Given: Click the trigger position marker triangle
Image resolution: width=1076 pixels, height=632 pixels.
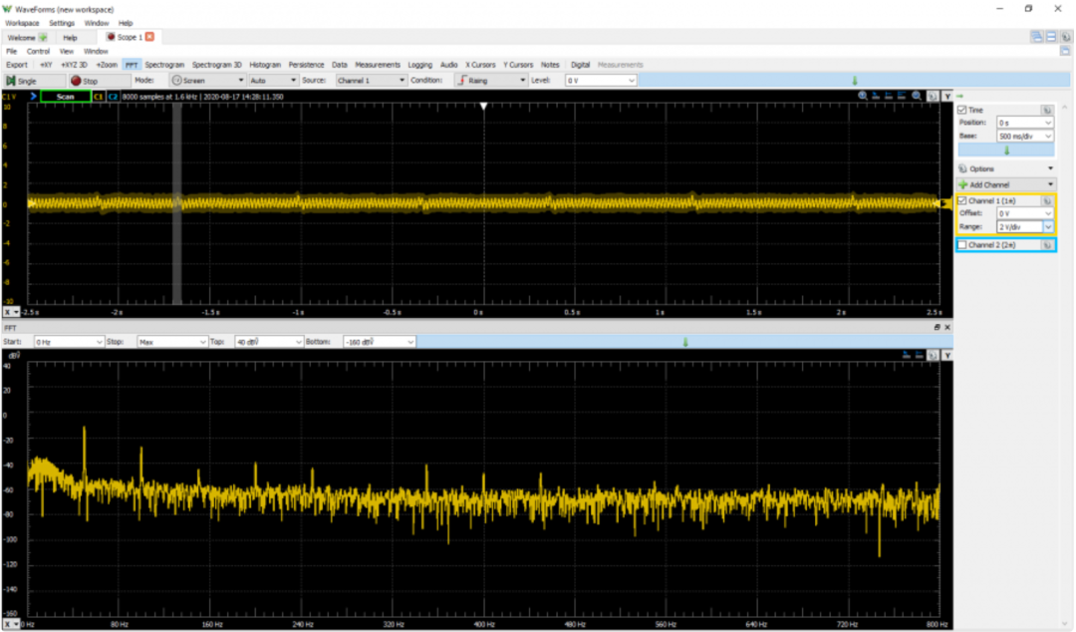Looking at the screenshot, I should coord(484,106).
